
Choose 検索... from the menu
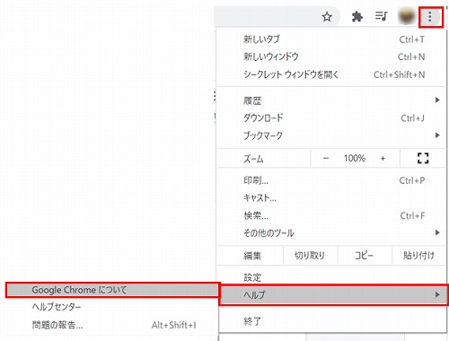331,215
